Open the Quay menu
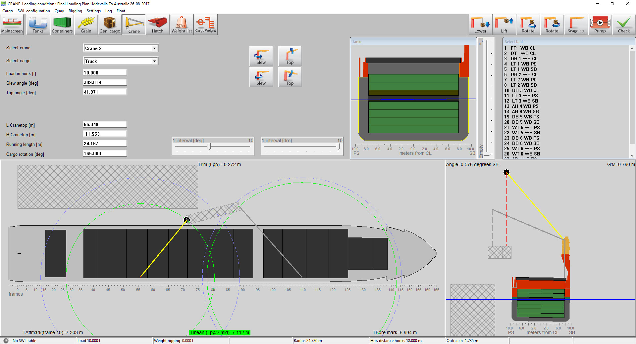The height and width of the screenshot is (344, 636). pyautogui.click(x=59, y=11)
